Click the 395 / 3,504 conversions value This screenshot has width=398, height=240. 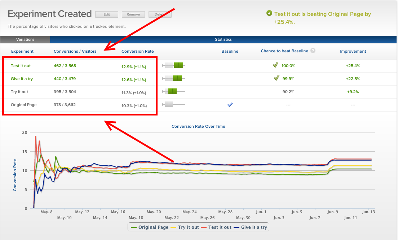65,92
